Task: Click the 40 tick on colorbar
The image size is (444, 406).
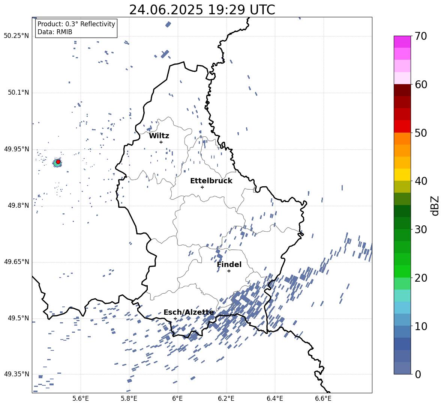Action: pos(421,181)
